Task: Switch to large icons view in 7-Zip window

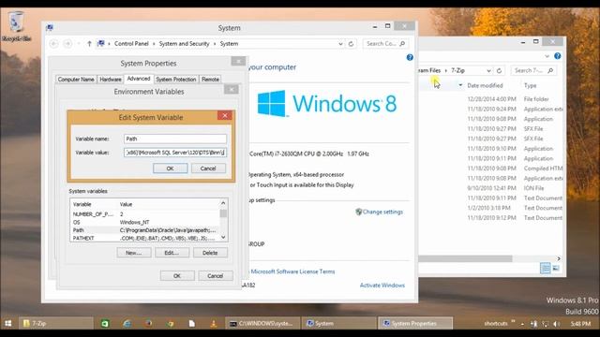Action: click(x=556, y=269)
